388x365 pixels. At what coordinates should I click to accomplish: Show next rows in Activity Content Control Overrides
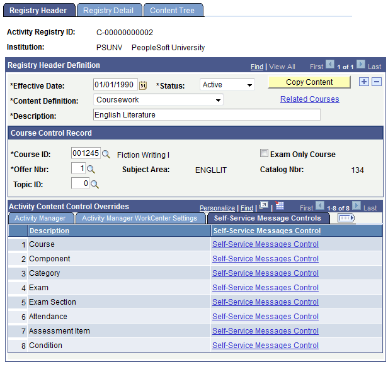[x=357, y=205]
